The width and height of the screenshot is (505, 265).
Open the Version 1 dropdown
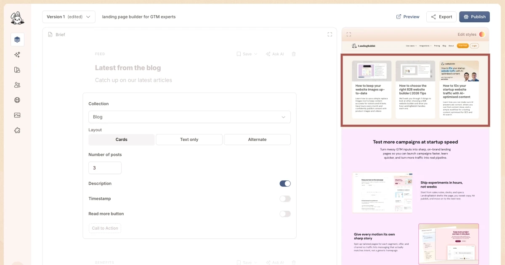click(69, 17)
